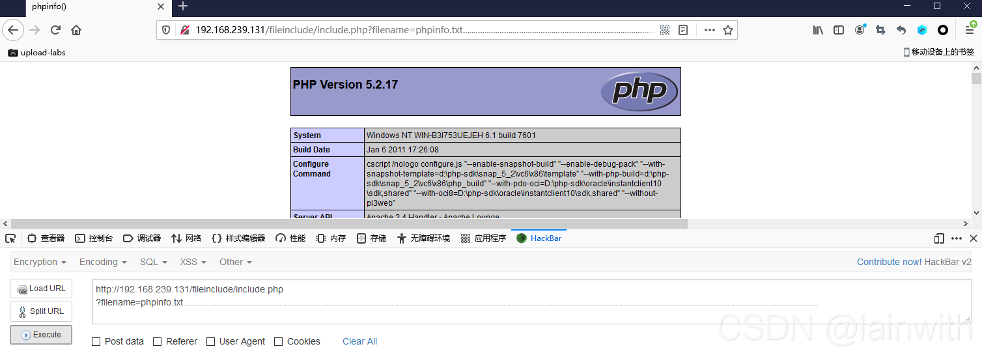Click the browser address bar URL

click(x=425, y=30)
